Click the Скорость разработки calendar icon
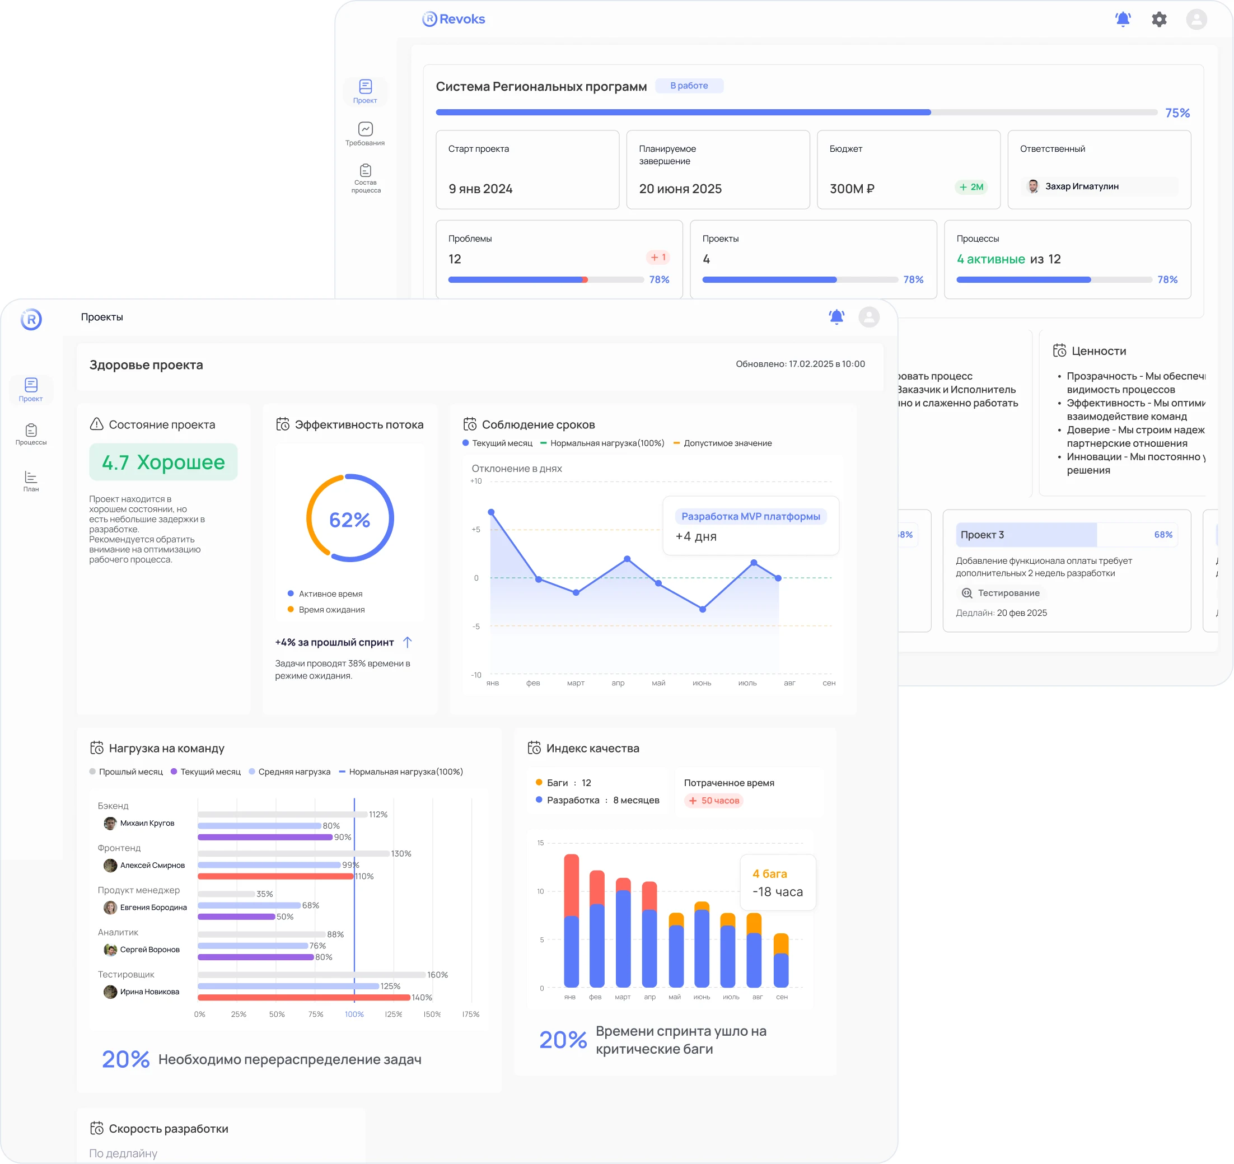This screenshot has height=1164, width=1234. coord(96,1128)
